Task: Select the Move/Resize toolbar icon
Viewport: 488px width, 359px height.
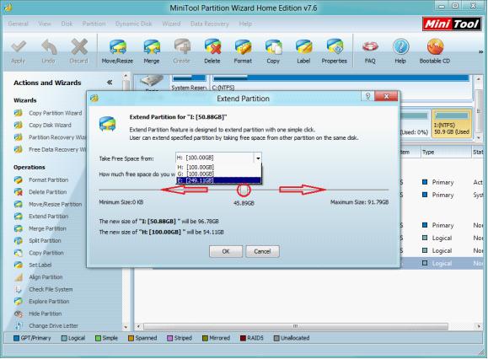Action: click(x=117, y=52)
